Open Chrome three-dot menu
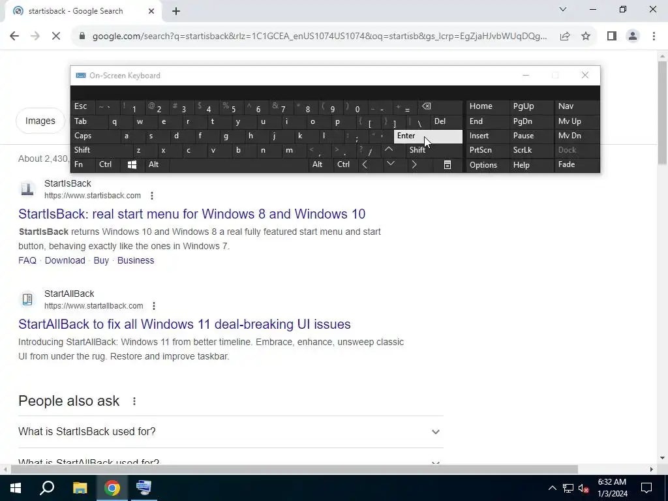668x501 pixels. pos(654,37)
